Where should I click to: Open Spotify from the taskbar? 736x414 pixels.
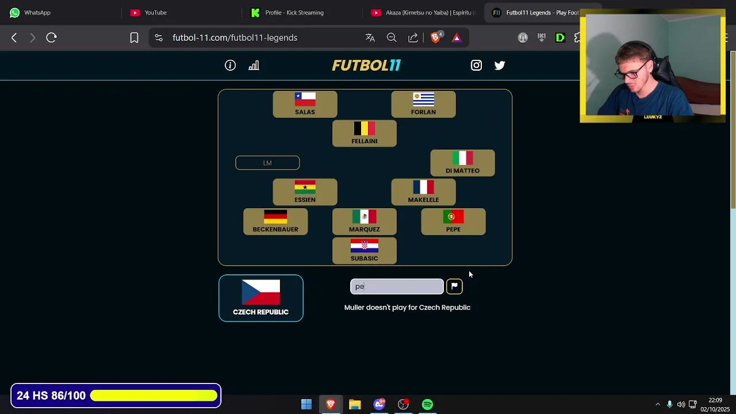[x=427, y=404]
